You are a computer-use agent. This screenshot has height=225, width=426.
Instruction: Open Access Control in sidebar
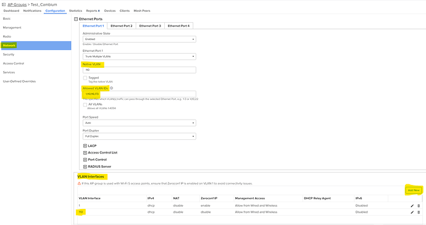(x=14, y=63)
